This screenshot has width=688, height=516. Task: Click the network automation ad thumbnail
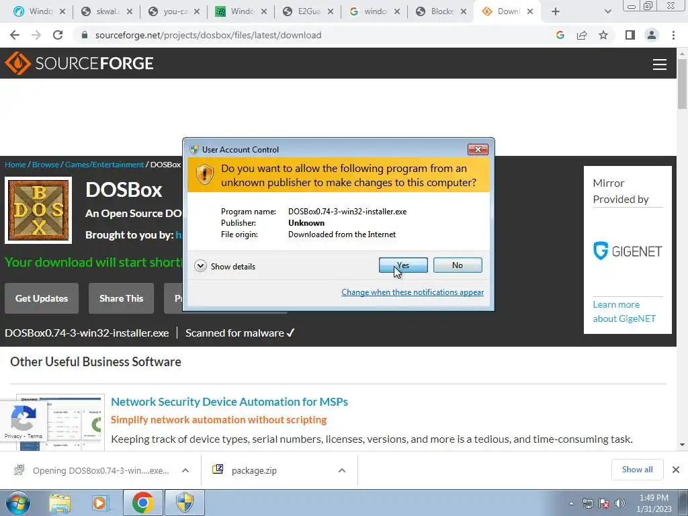tap(60, 422)
